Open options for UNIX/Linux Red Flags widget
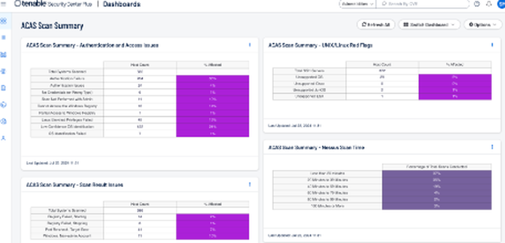Viewport: 505px width, 243px height. tap(492, 45)
